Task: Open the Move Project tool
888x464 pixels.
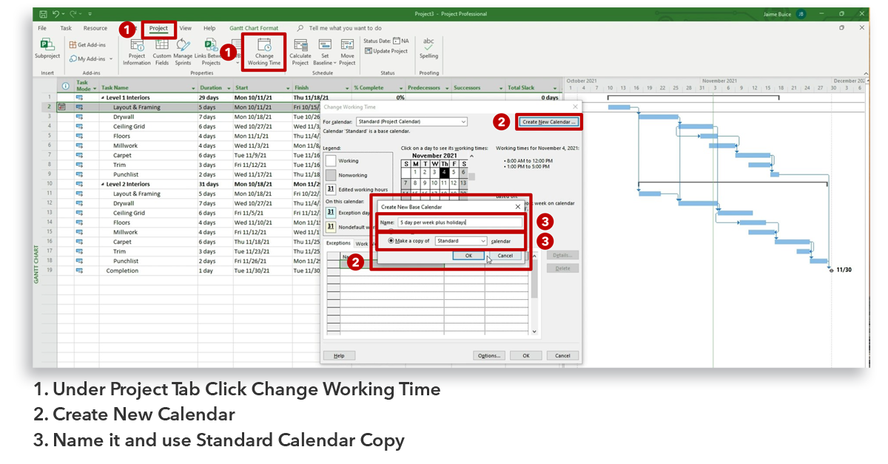Action: tap(346, 50)
